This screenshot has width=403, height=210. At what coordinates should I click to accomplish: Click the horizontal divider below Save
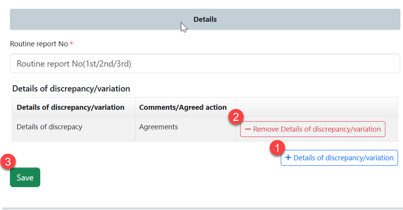point(201,207)
